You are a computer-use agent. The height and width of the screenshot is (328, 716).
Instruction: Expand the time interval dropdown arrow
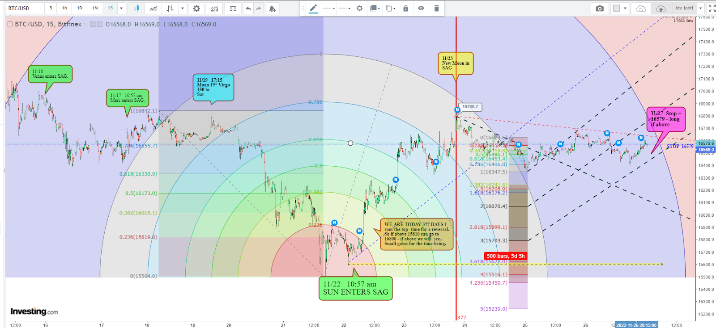pyautogui.click(x=121, y=8)
